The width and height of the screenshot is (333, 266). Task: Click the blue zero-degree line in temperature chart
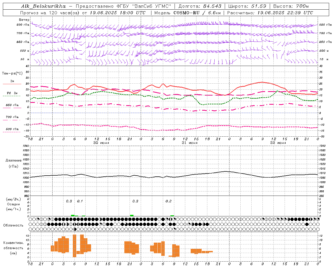click(174, 113)
